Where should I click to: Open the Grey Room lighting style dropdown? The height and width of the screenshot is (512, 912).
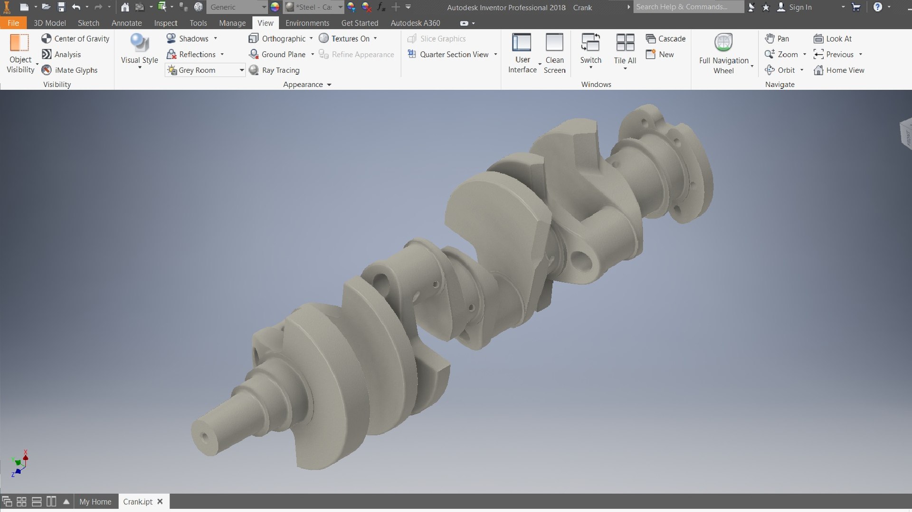[x=241, y=70]
